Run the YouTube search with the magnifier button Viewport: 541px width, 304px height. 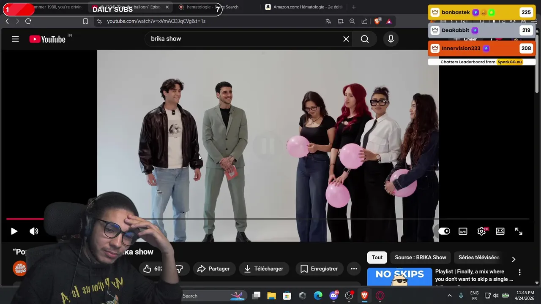point(365,39)
